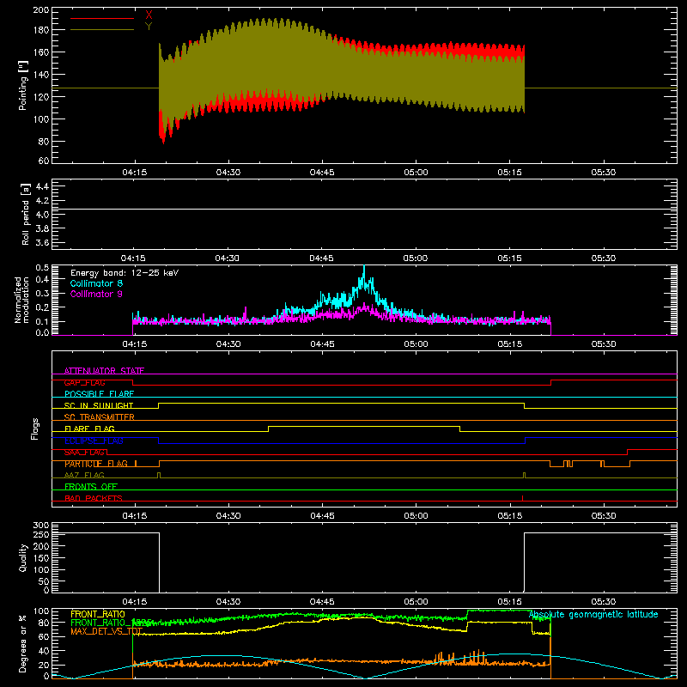Click the orange MAX_DET_VS_TOT legend entry
Image resolution: width=687 pixels, height=687 pixels.
pos(106,631)
